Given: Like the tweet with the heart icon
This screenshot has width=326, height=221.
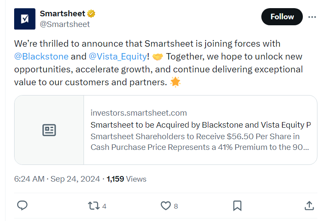Looking at the screenshot, I should pos(165,206).
